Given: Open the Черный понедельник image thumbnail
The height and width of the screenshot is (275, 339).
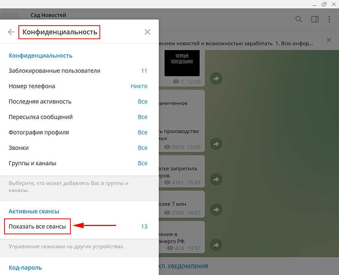Looking at the screenshot, I should pos(182,63).
